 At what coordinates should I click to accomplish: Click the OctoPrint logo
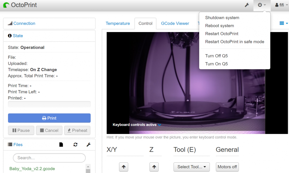(x=20, y=5)
